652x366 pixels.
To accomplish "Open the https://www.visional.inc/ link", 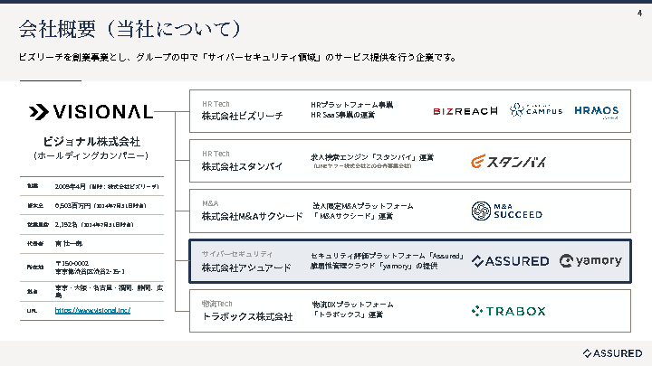I will point(92,310).
